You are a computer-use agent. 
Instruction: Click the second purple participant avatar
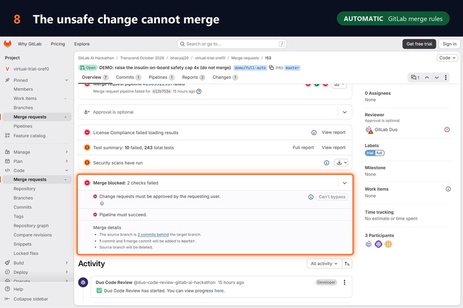tap(378, 244)
